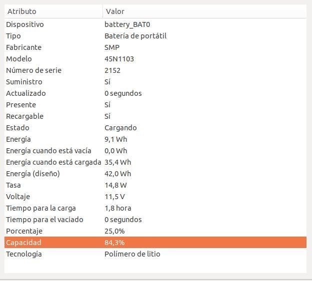The image size is (312, 281).
Task: Click the Batería de portátil value
Action: click(x=135, y=36)
